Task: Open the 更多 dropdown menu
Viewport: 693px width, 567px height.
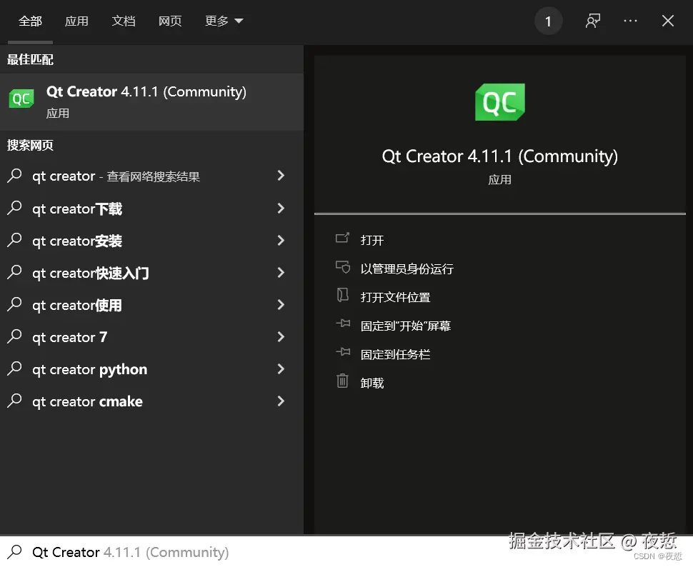Action: 224,21
